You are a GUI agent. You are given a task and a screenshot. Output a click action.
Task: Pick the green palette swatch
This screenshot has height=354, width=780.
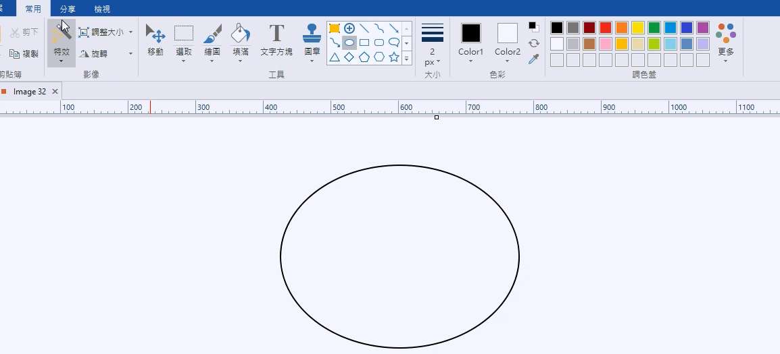coord(654,28)
